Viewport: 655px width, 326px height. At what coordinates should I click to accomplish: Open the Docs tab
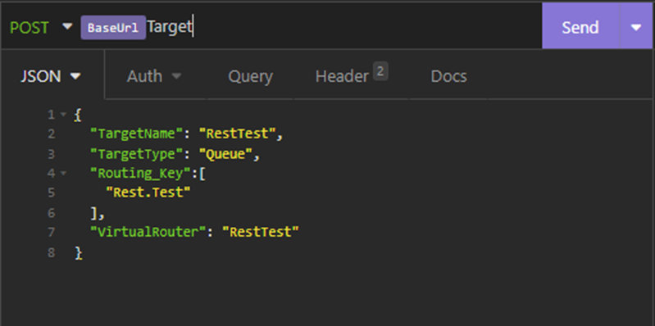click(448, 76)
